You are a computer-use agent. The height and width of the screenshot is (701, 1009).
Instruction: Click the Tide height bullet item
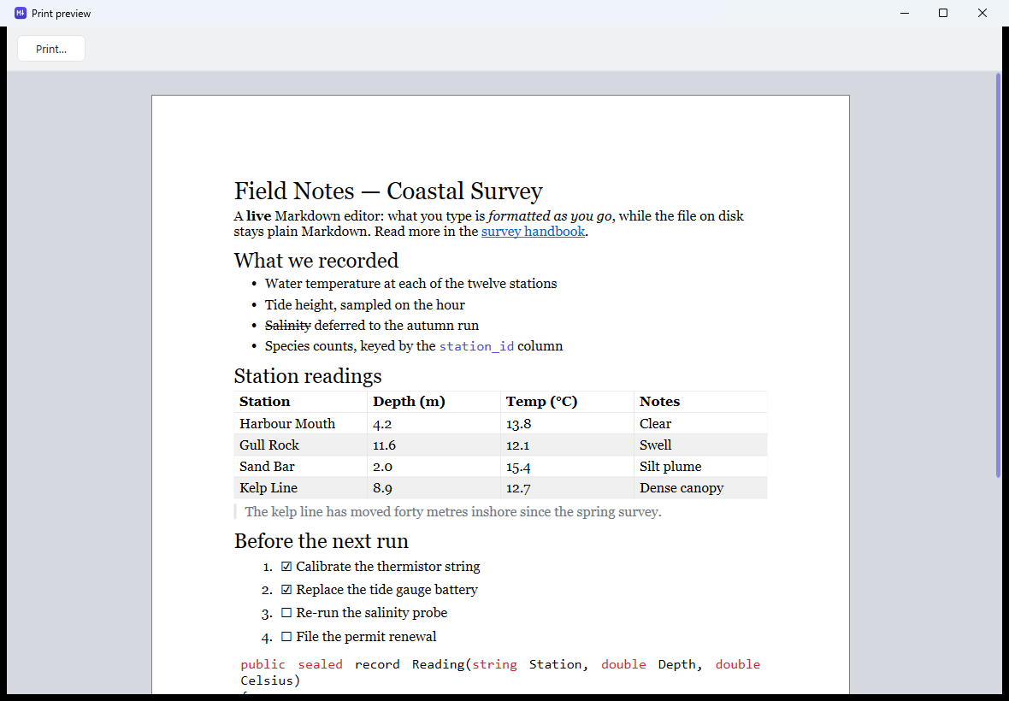pyautogui.click(x=365, y=305)
